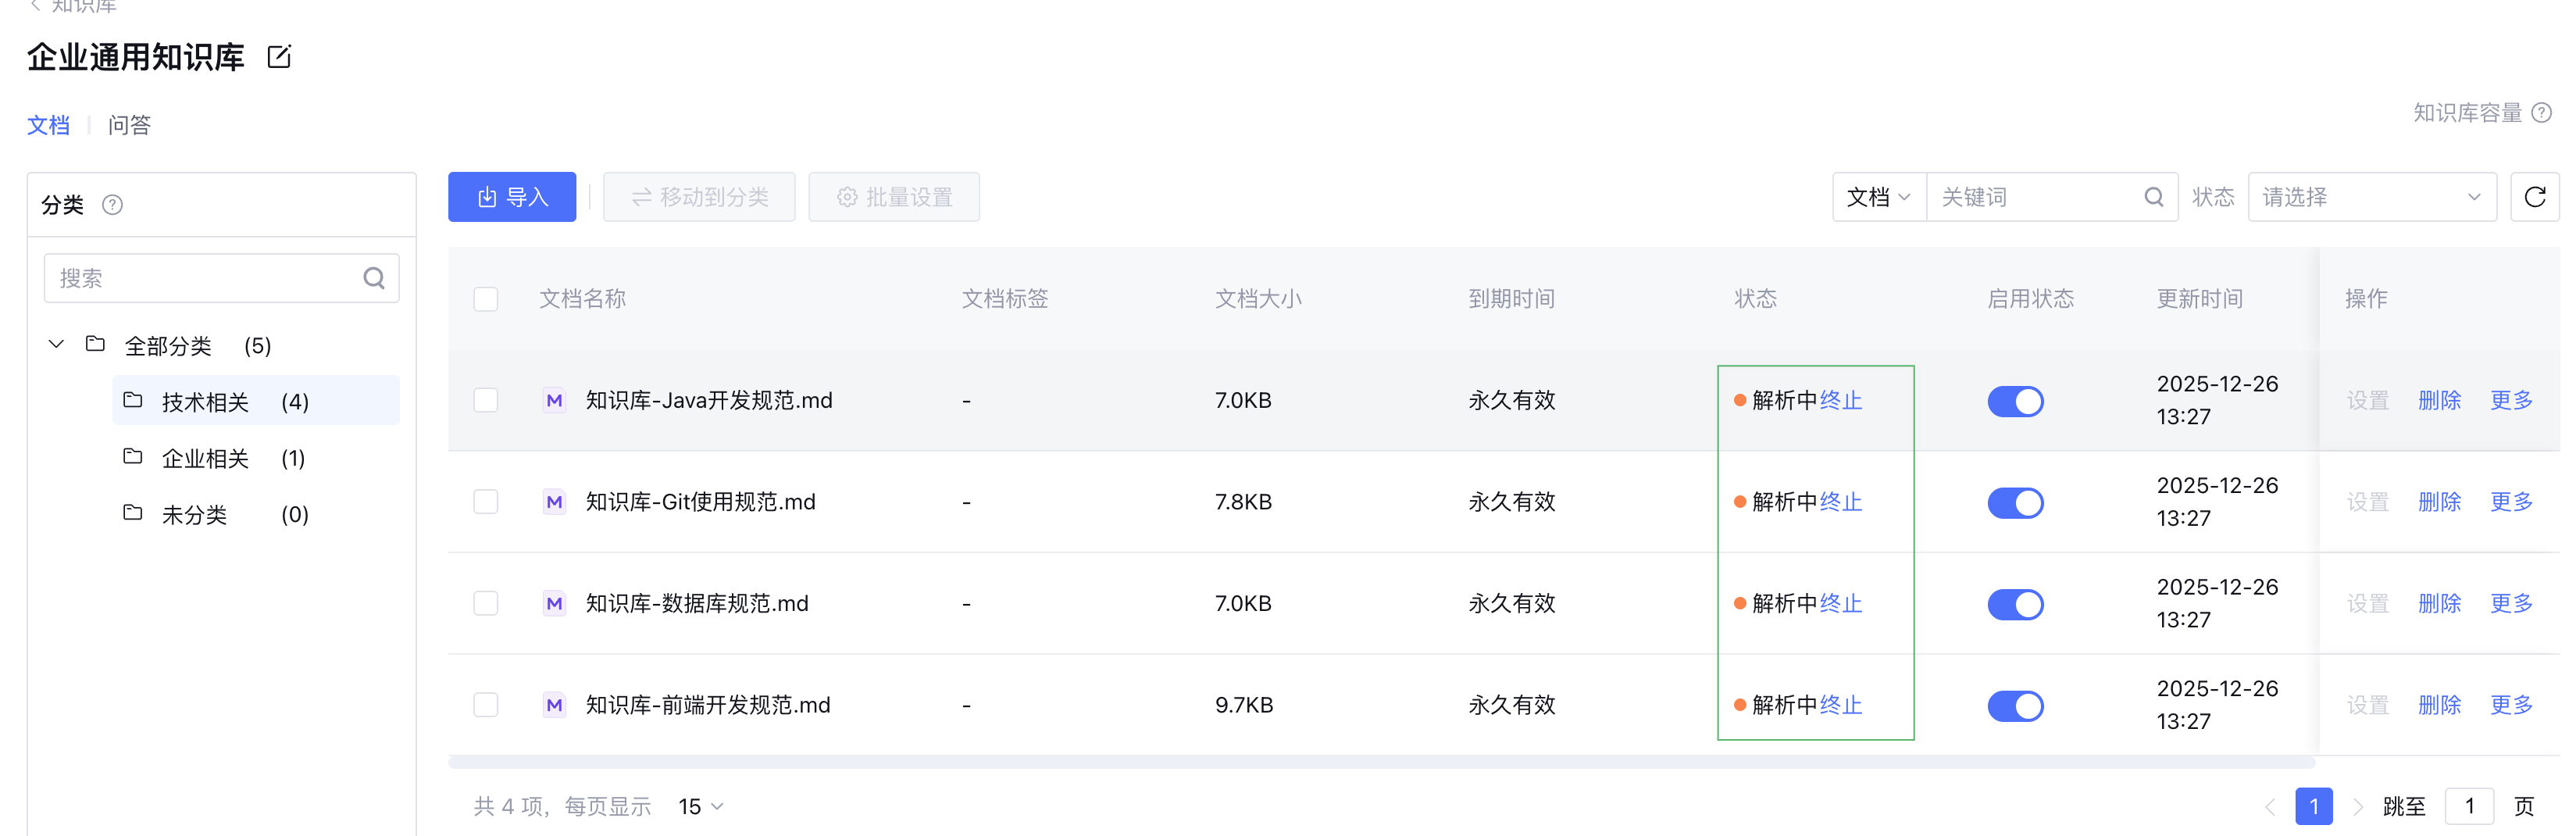The height and width of the screenshot is (836, 2576).
Task: Check the select-all checkbox in the table header
Action: coord(486,298)
